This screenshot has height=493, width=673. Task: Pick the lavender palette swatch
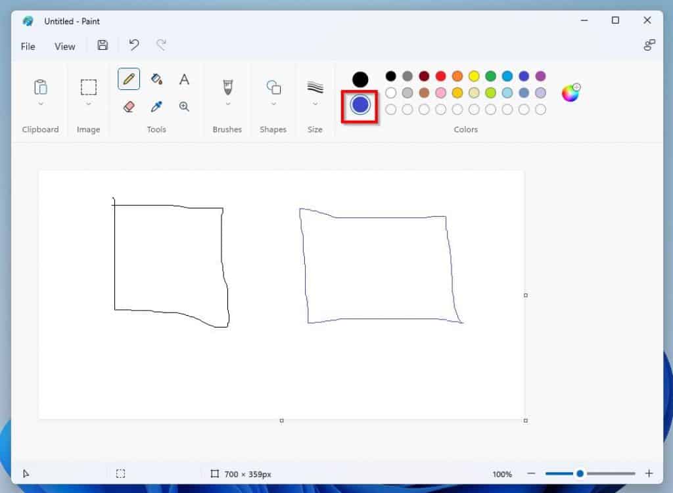[540, 93]
